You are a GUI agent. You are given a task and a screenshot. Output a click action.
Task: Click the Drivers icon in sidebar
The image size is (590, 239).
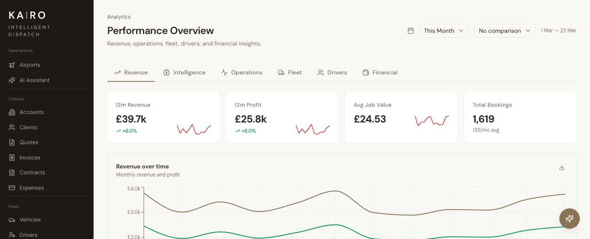click(12, 235)
